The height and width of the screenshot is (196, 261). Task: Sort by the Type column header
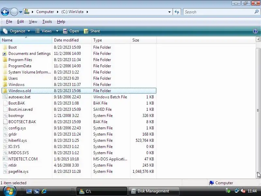[111, 40]
